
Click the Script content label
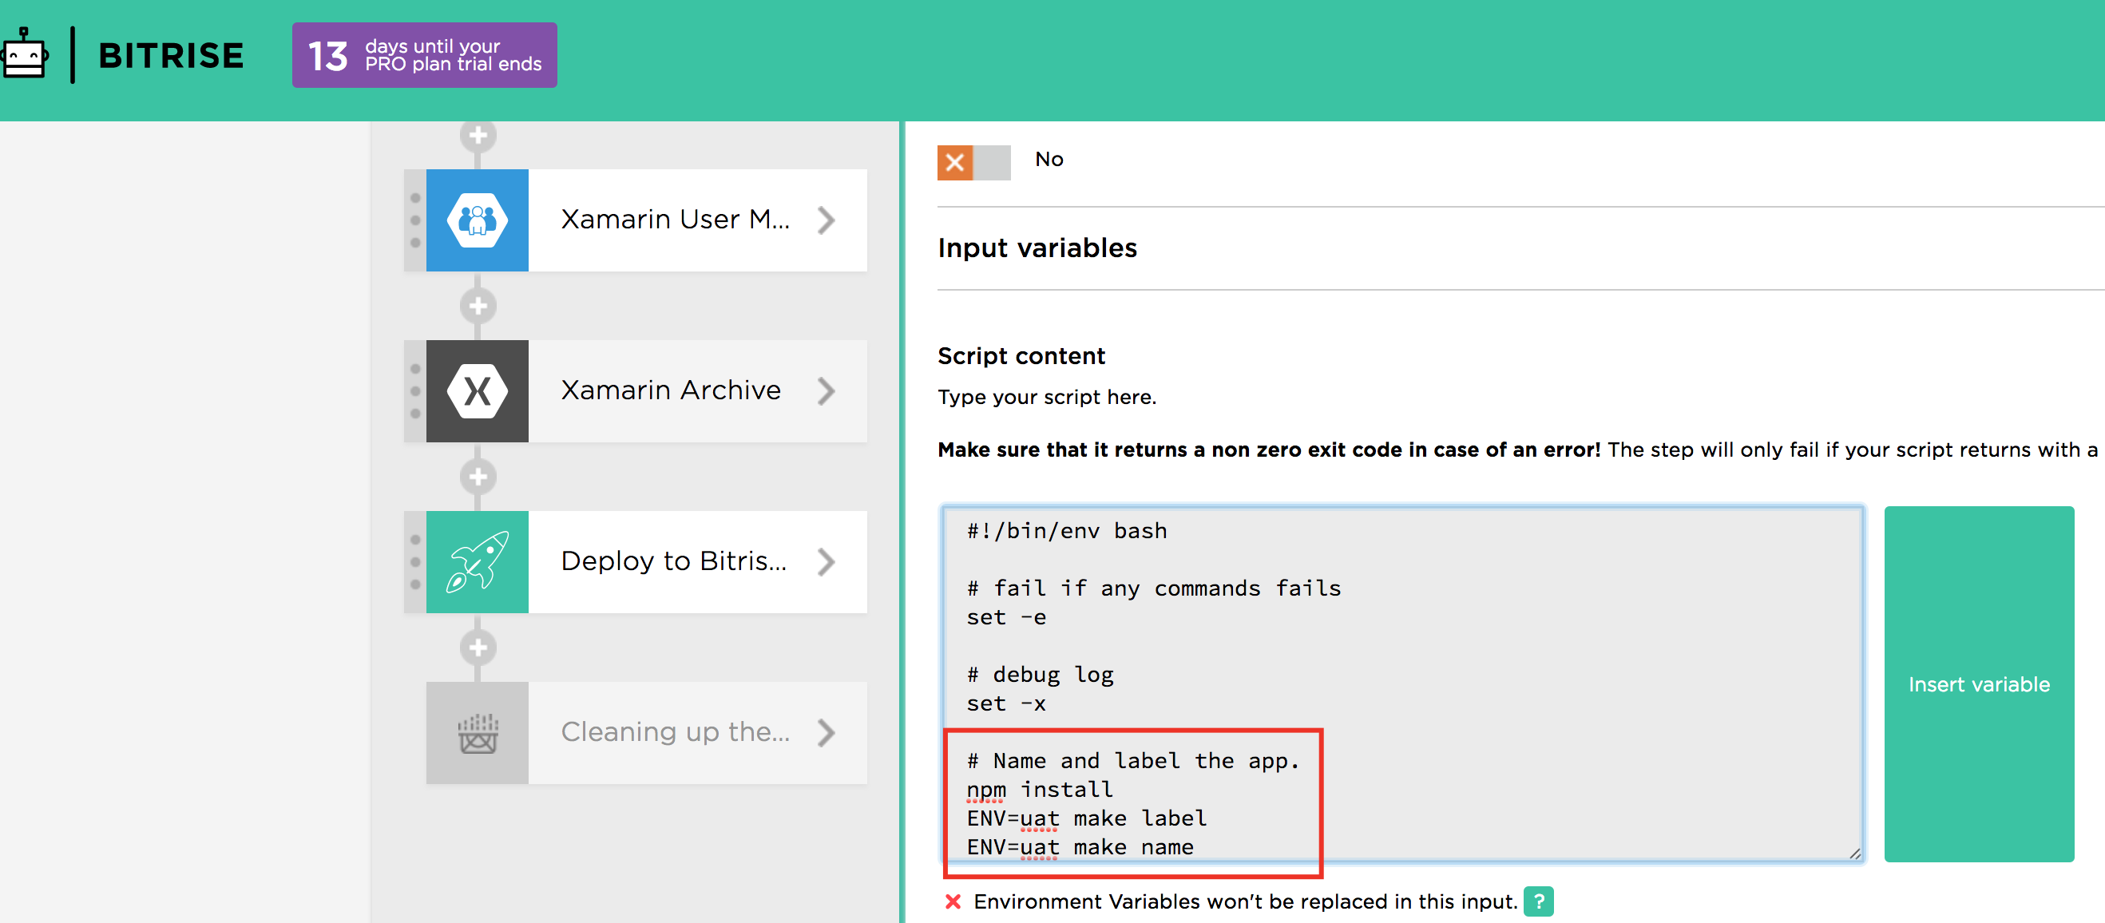(x=1021, y=355)
